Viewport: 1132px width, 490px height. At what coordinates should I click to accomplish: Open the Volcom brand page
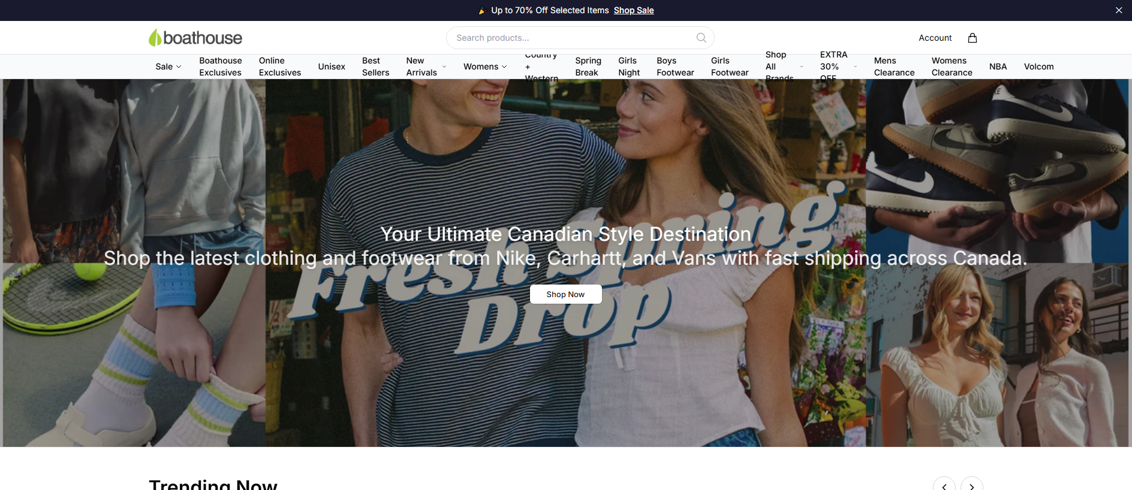click(1038, 66)
